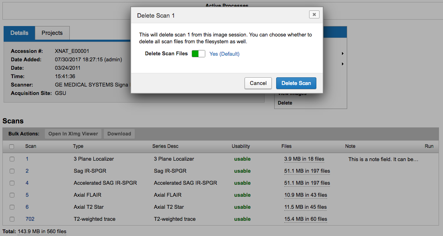Screen dimensions: 443x236
Task: Close the Delete Scan 1 dialog
Action: pos(314,14)
